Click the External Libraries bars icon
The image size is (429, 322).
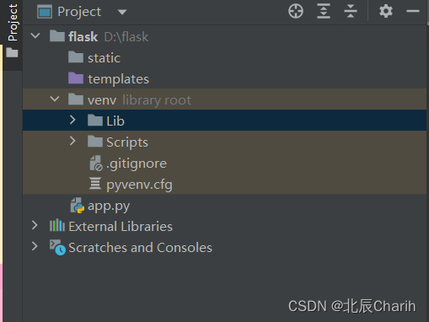57,226
